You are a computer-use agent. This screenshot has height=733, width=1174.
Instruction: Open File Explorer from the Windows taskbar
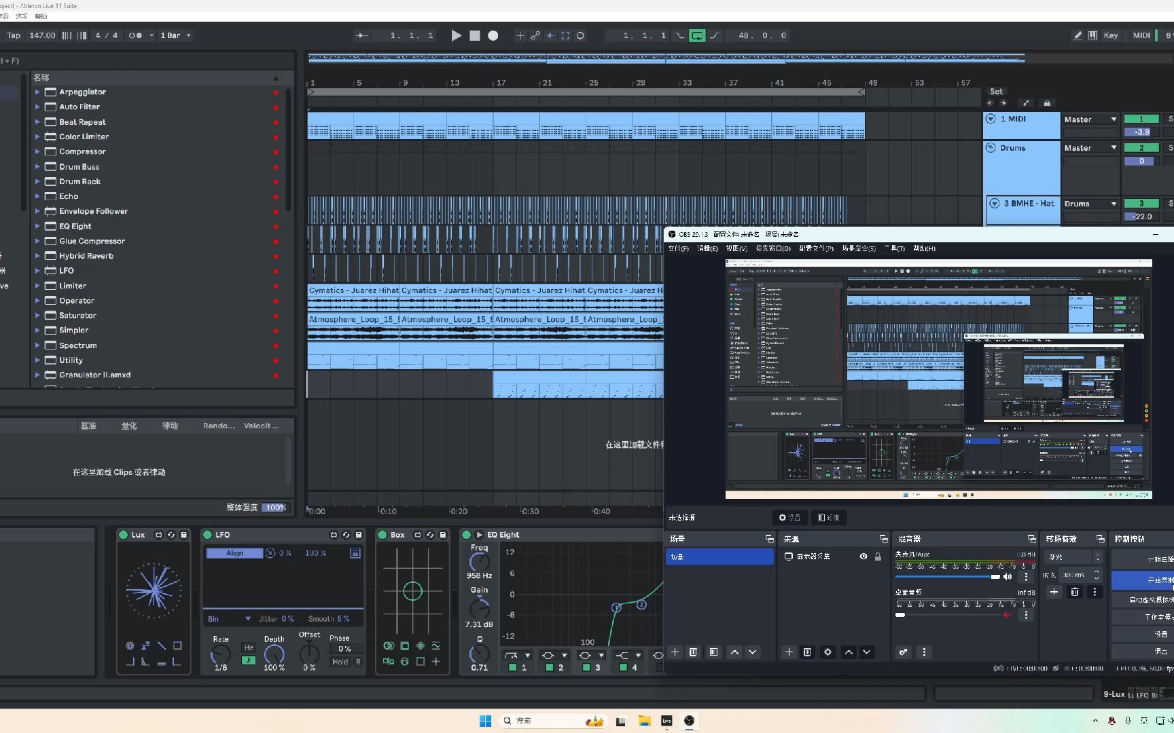coord(644,721)
